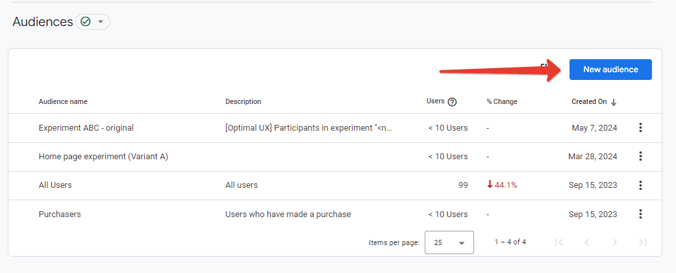
Task: Open the Users column help icon
Action: [452, 102]
